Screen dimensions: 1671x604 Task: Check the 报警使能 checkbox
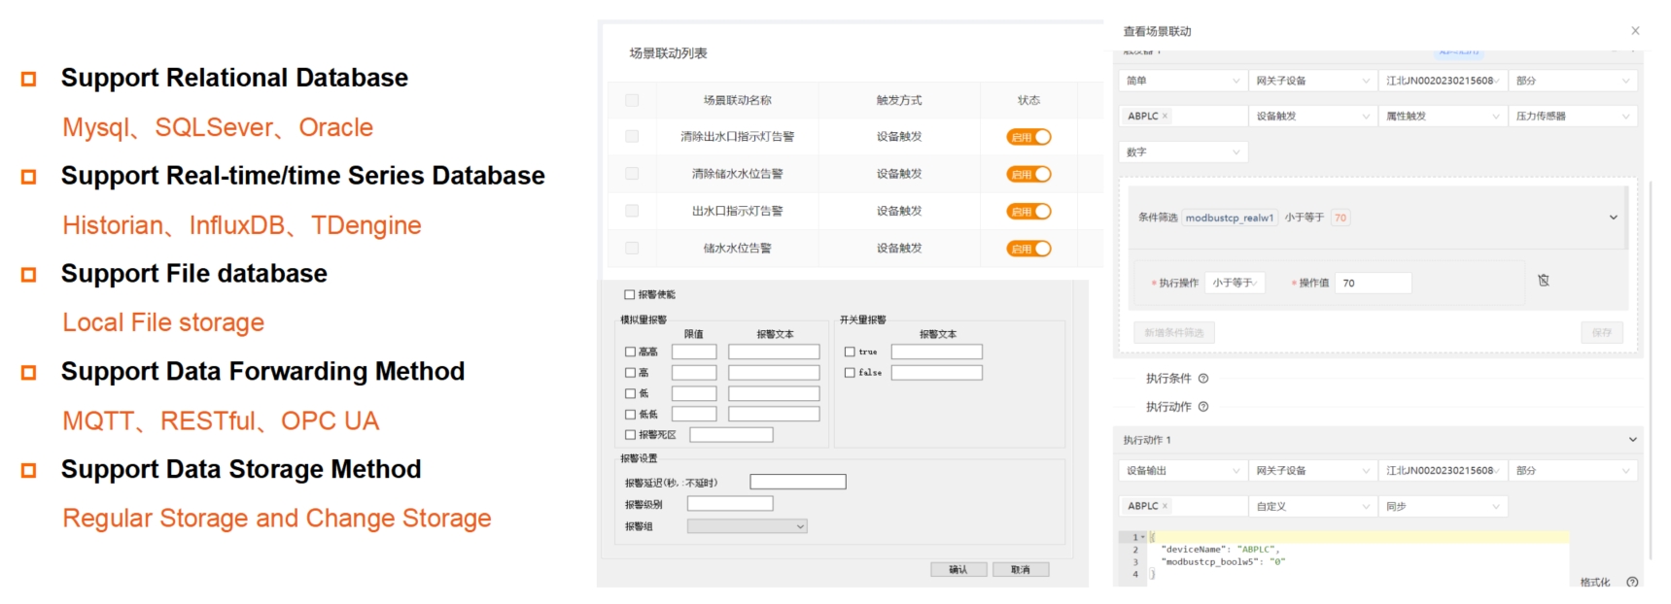[629, 294]
